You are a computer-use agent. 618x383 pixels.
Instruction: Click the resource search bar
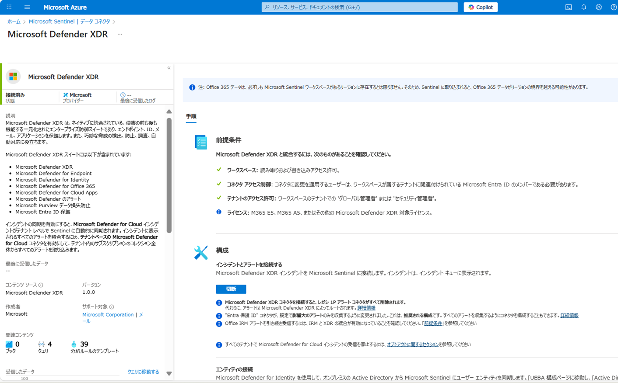[x=360, y=7]
